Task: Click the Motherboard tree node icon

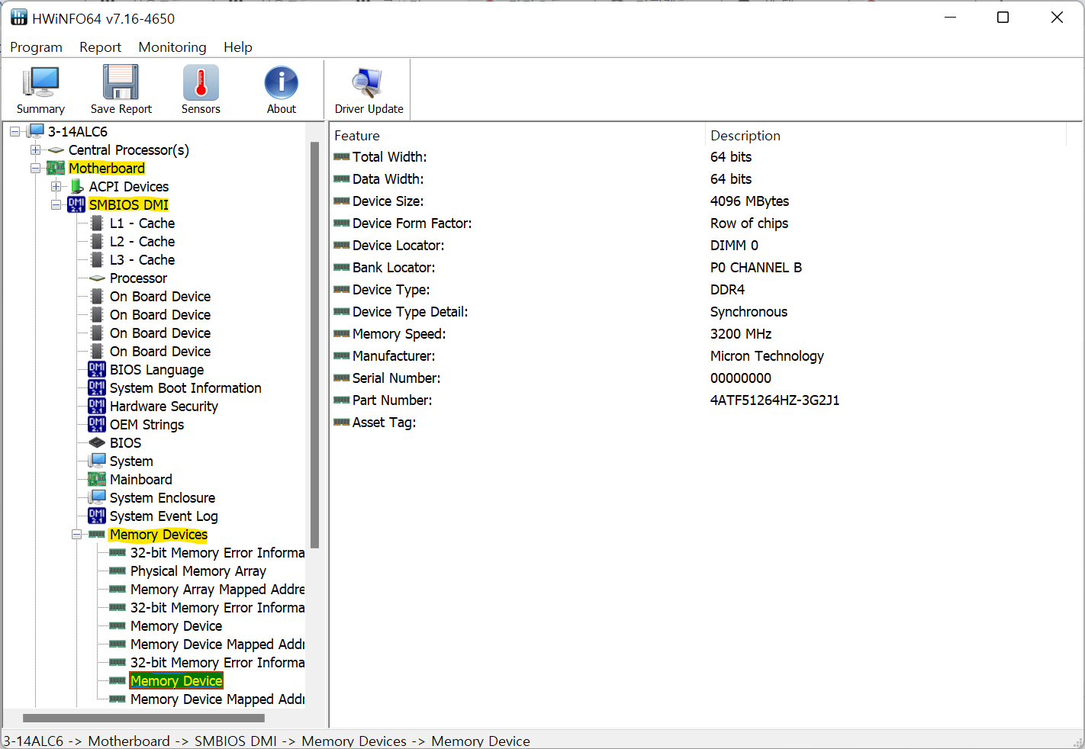Action: 56,168
